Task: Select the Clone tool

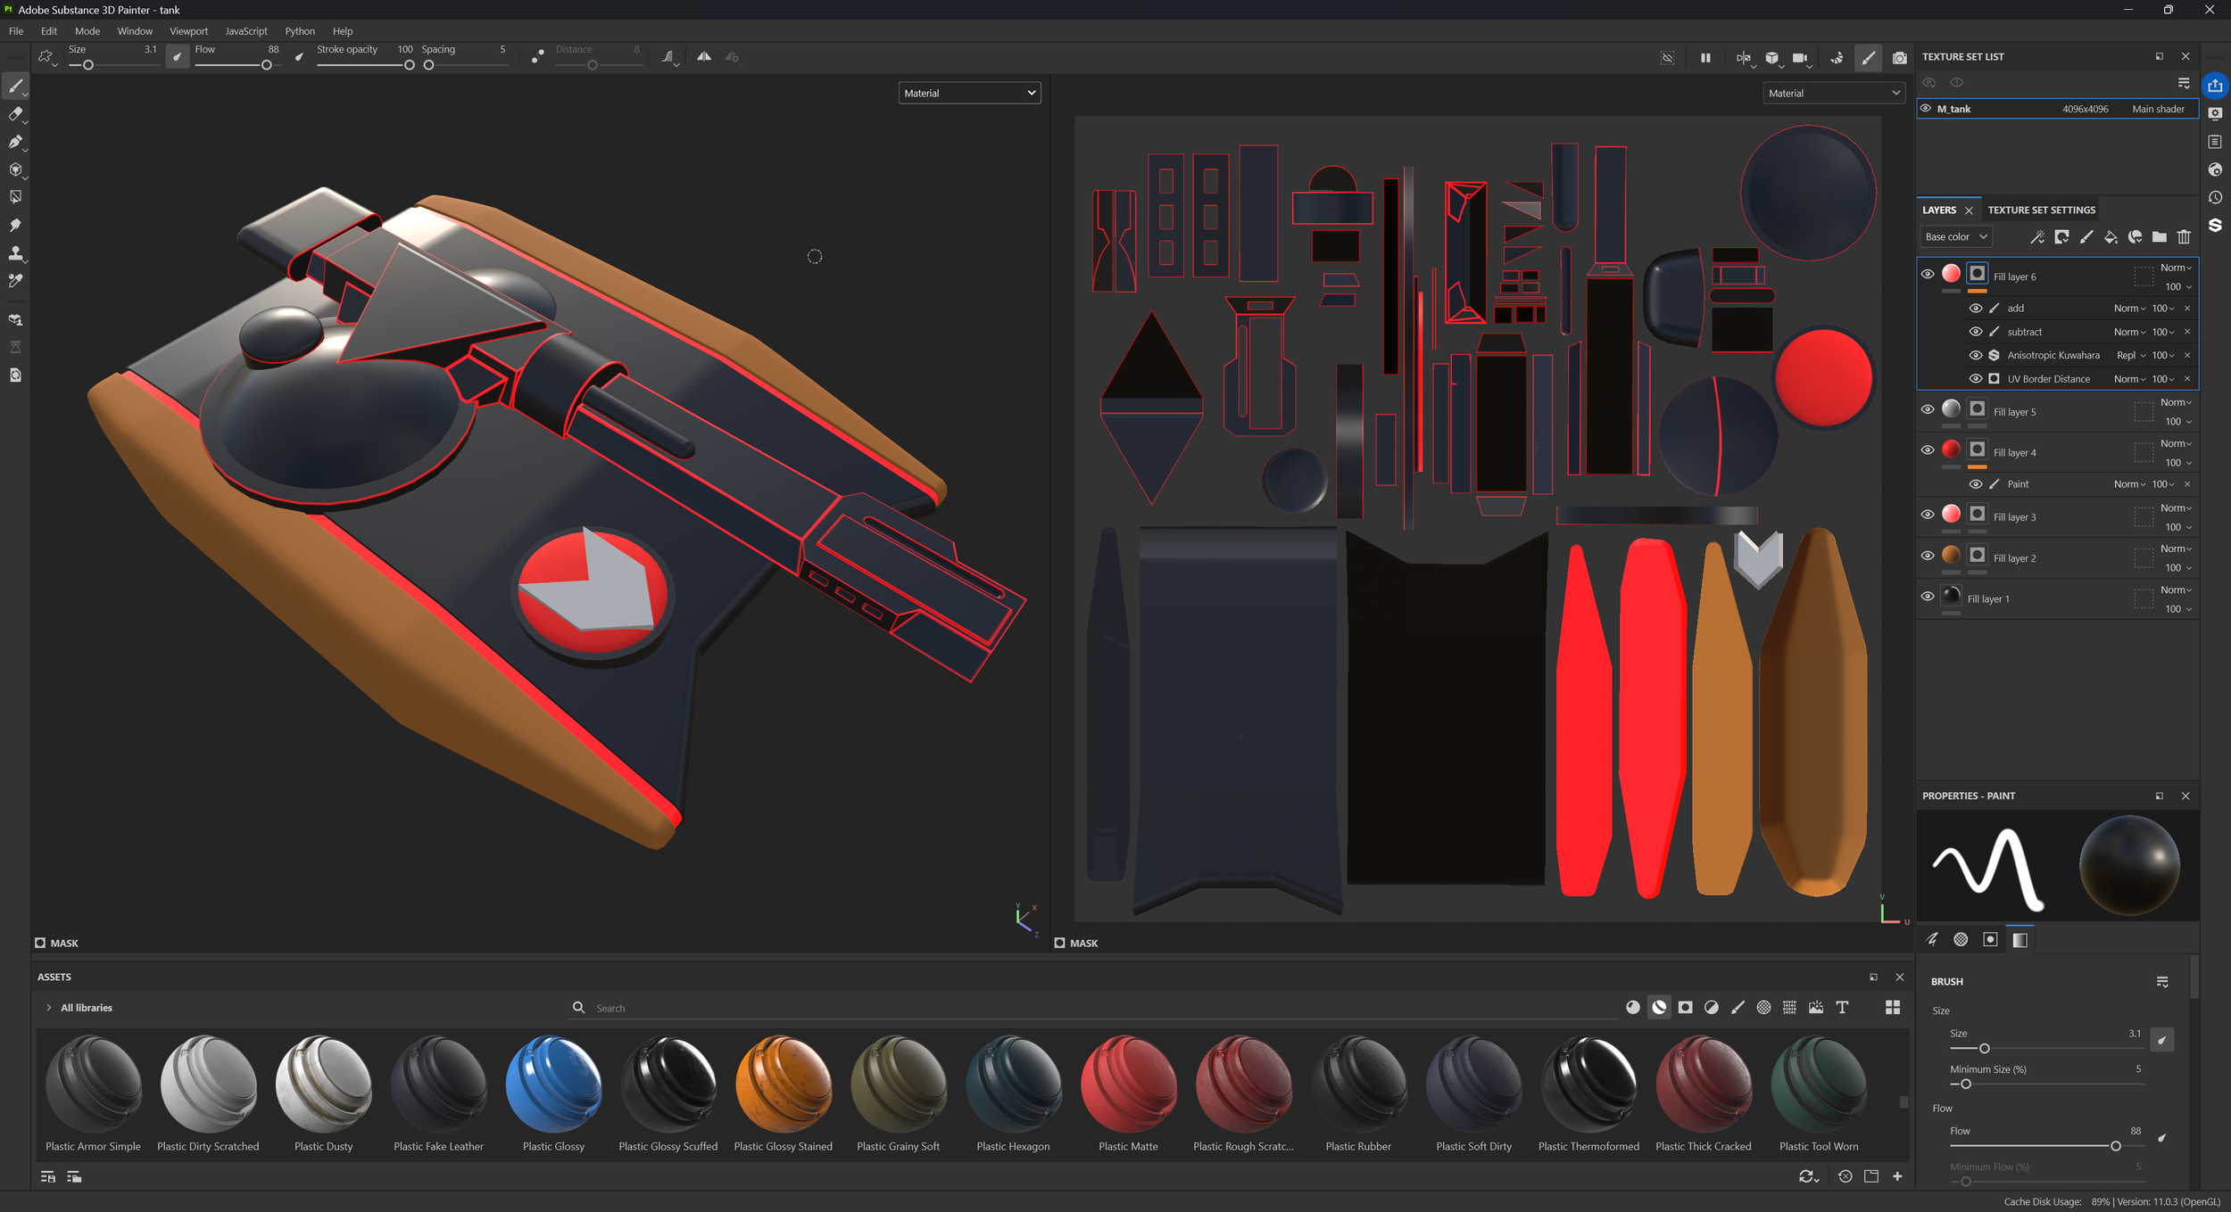Action: [x=15, y=253]
